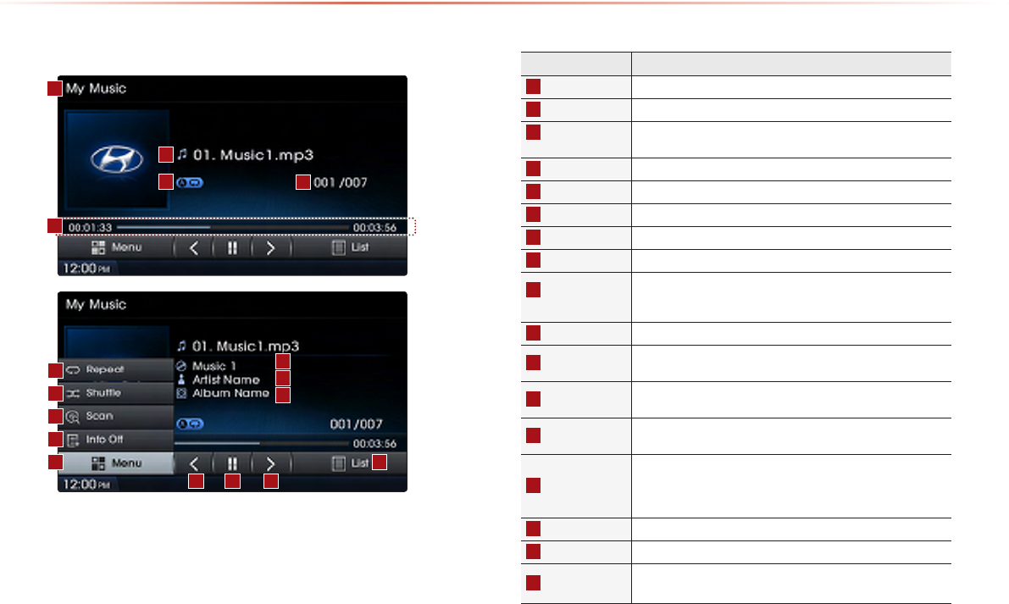This screenshot has height=604, width=1009.
Task: Go to next track on screen with Artist Name
Action: pos(271,463)
